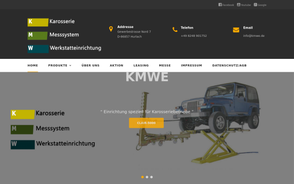
Task: Click the D-86857 Hurlach text
Action: 129,37
